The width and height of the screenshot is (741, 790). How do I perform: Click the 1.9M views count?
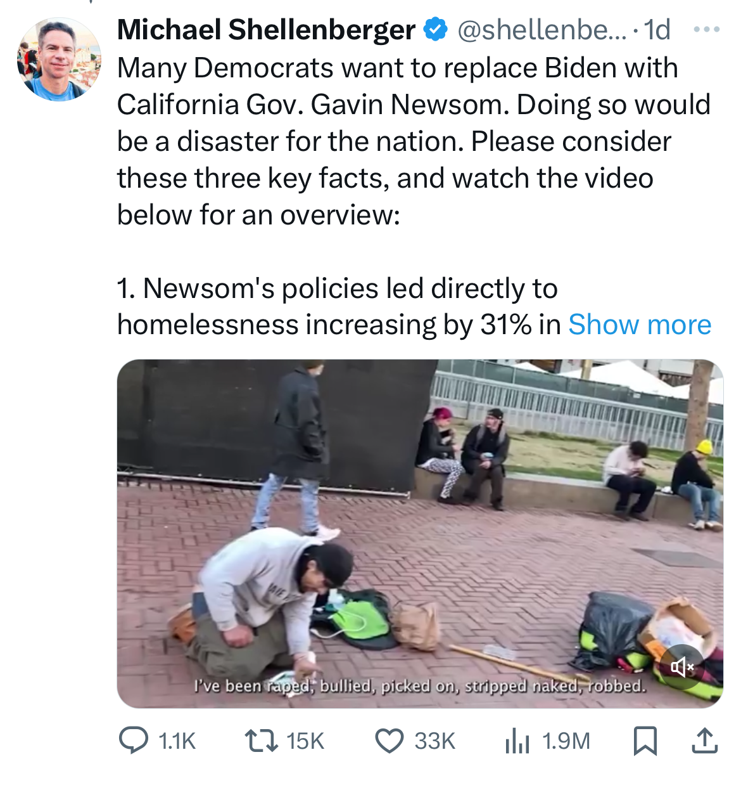(x=566, y=741)
